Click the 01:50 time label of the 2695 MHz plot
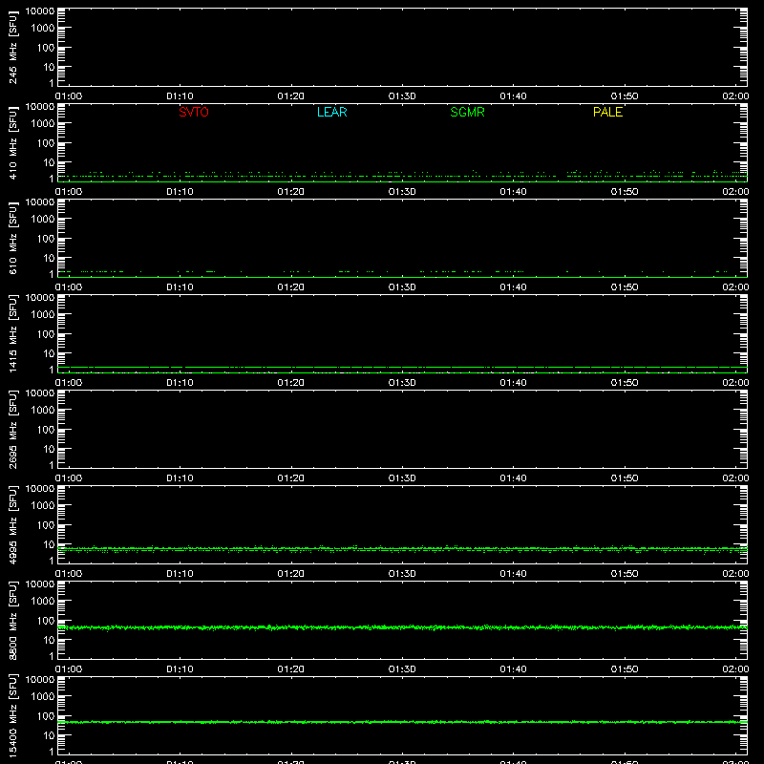764x764 pixels. pos(625,478)
